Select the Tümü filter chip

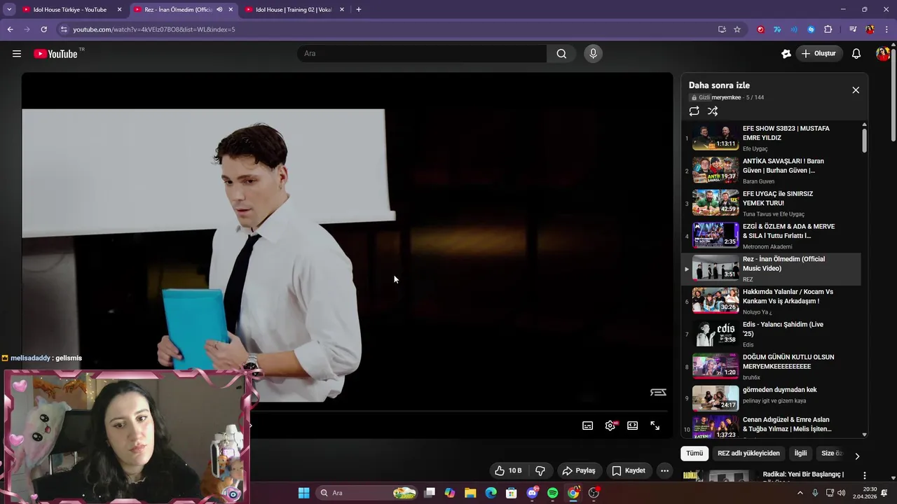pos(694,454)
